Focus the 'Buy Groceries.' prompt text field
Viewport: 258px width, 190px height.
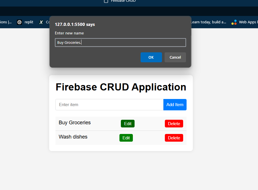[121, 43]
